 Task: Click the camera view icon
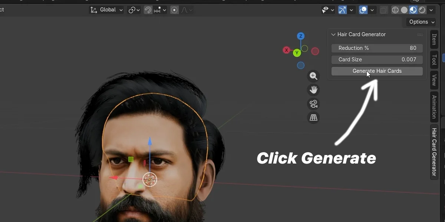pos(313,104)
